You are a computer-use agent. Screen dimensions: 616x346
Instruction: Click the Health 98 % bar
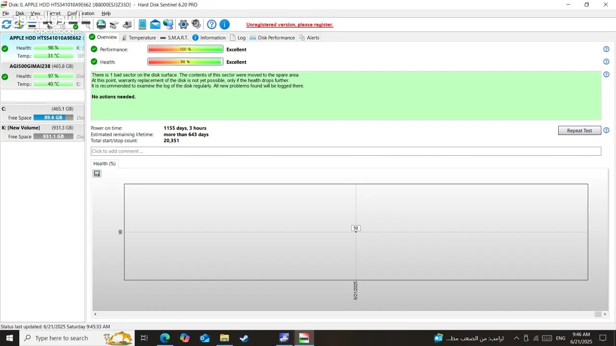click(185, 62)
